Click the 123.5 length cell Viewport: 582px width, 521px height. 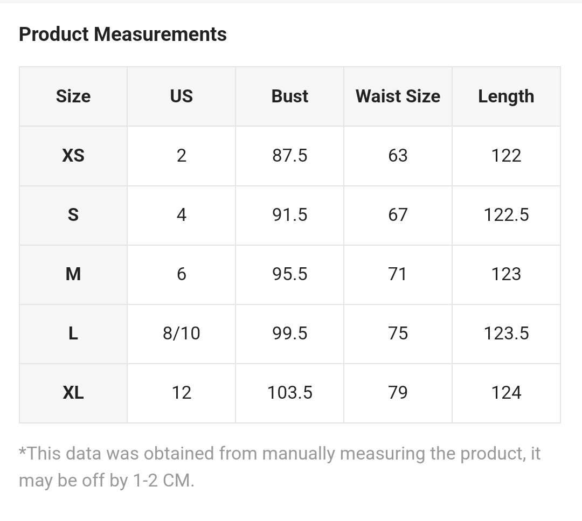pyautogui.click(x=506, y=334)
